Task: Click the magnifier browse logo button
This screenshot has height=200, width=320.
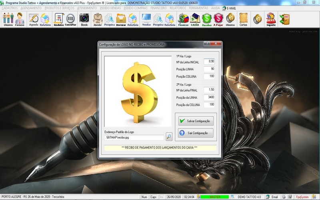Action: (169, 136)
